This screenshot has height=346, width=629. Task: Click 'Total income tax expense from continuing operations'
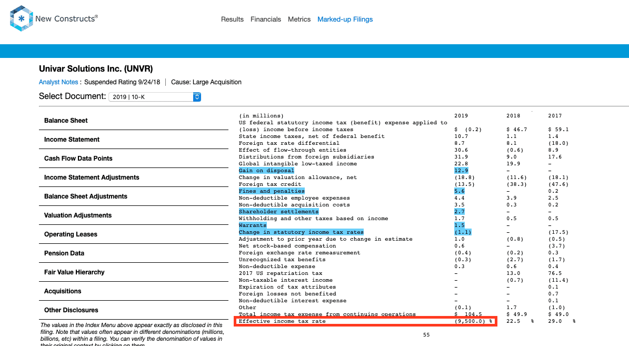[x=327, y=314]
